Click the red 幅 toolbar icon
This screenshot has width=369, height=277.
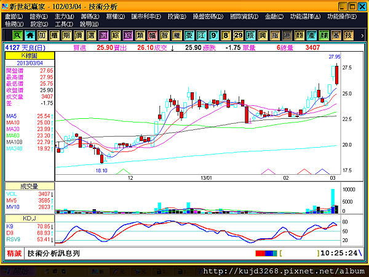tap(152, 35)
